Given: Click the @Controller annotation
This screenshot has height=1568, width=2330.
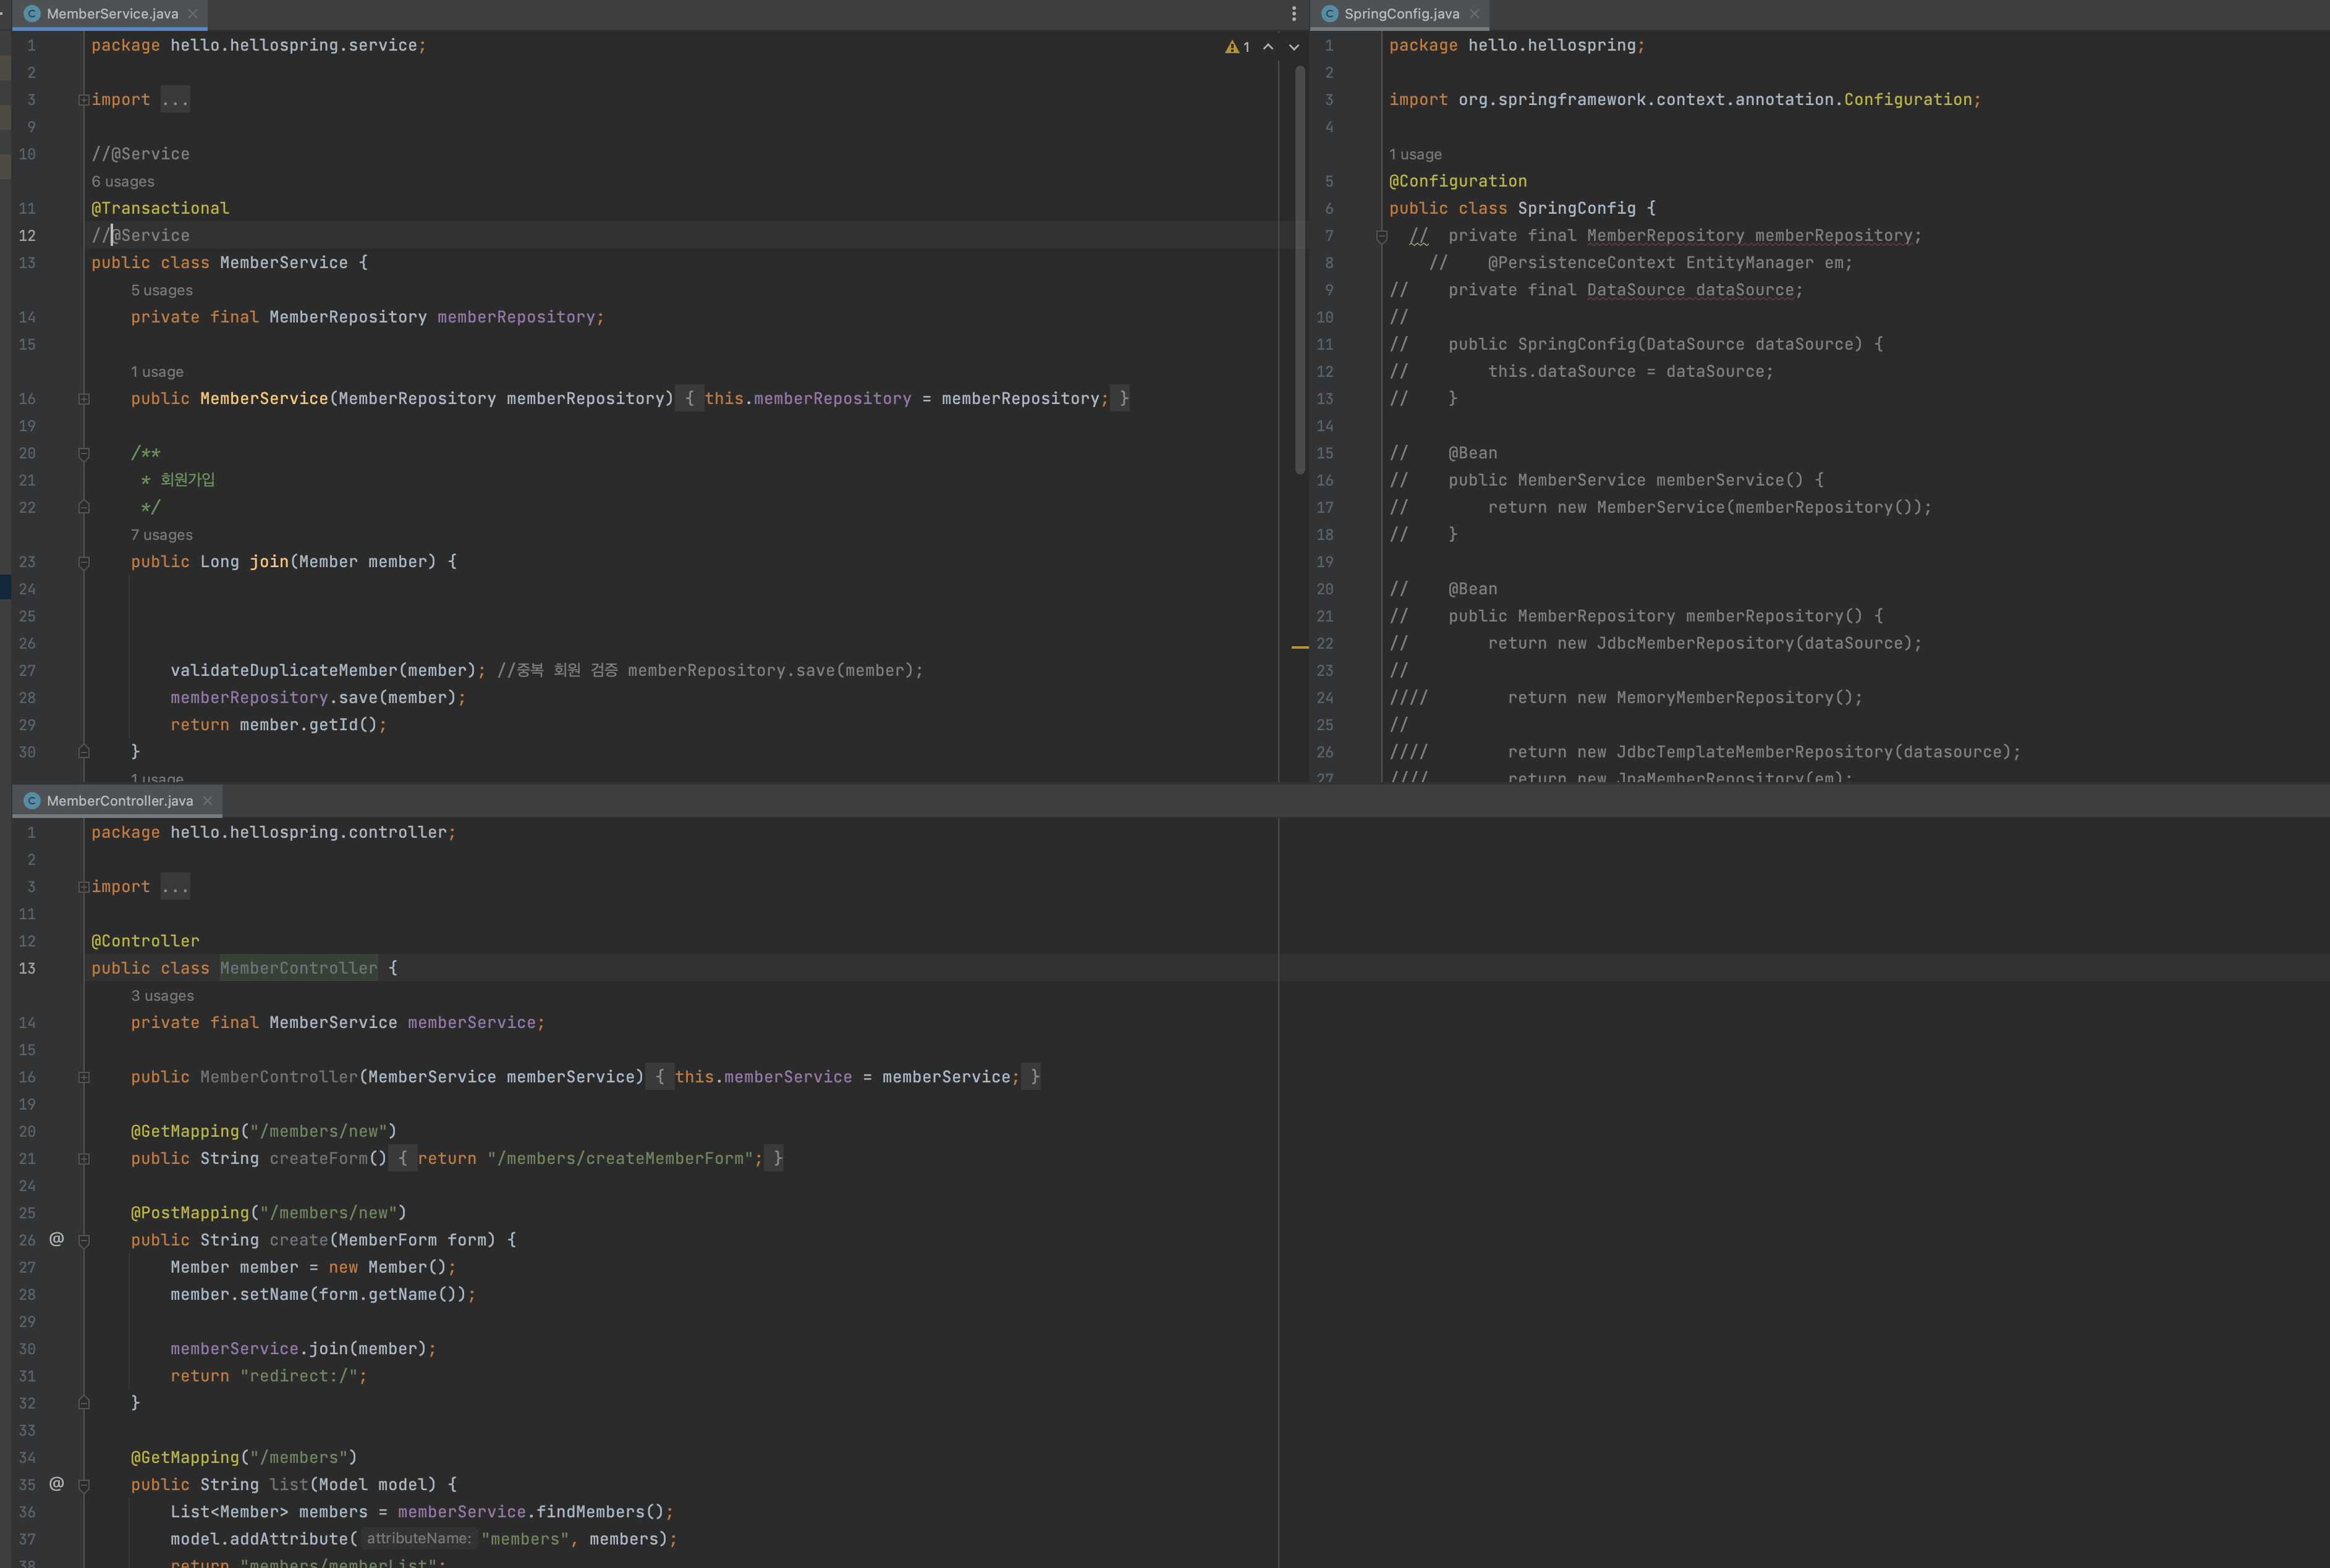Looking at the screenshot, I should point(145,941).
